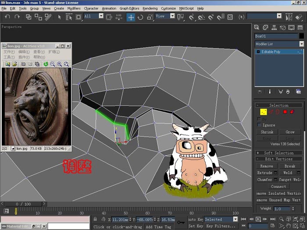Open the Create command panel tab

(x=257, y=28)
